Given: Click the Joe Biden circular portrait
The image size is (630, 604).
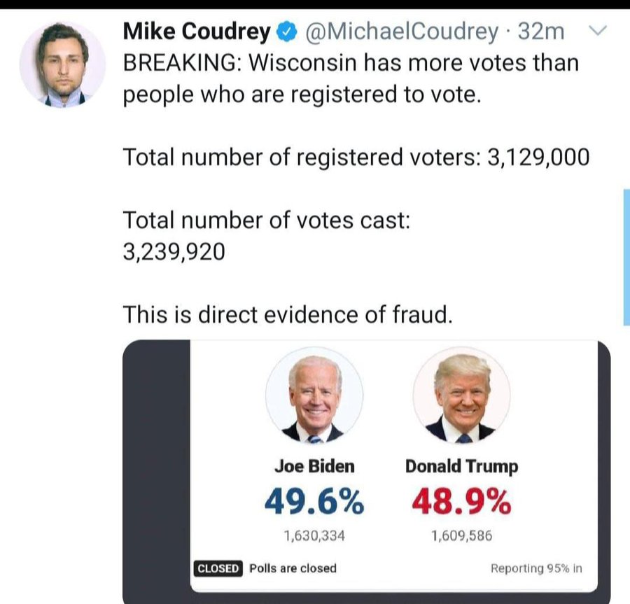Looking at the screenshot, I should click(314, 395).
